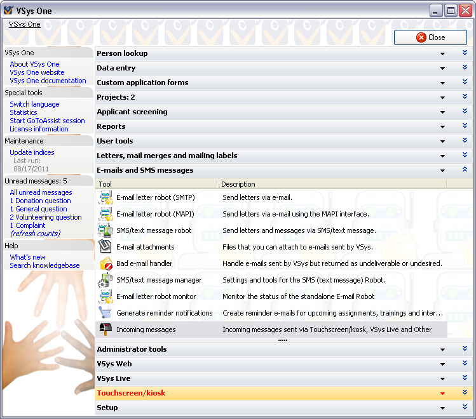Start GoToAssist session link
Screen dimensions: 476x419
(48, 121)
